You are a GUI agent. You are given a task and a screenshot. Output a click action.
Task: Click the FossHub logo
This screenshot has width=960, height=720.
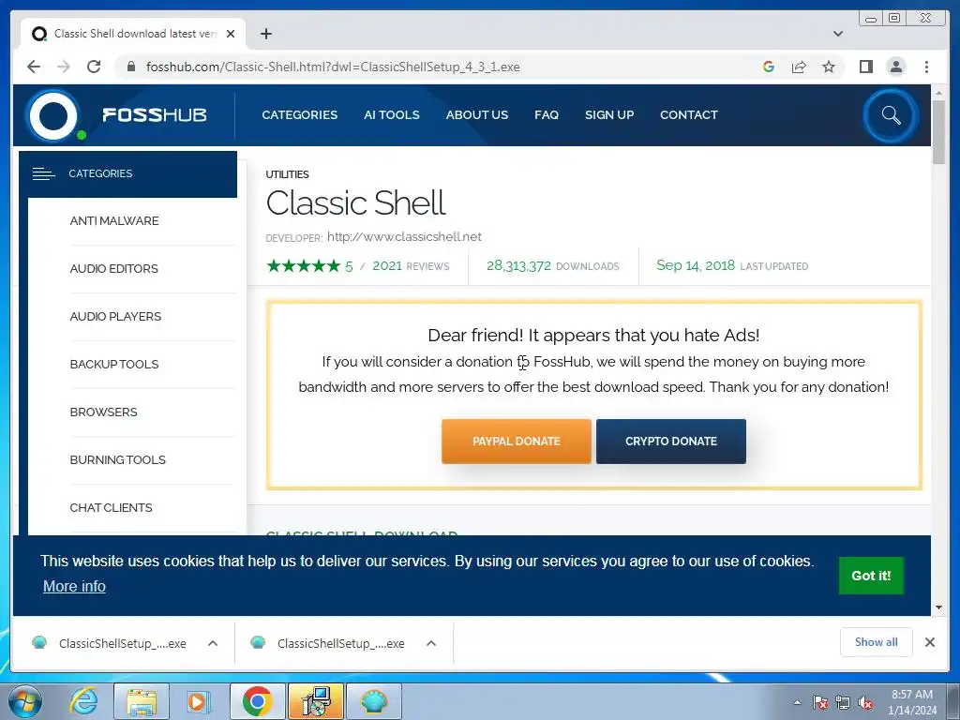point(117,115)
